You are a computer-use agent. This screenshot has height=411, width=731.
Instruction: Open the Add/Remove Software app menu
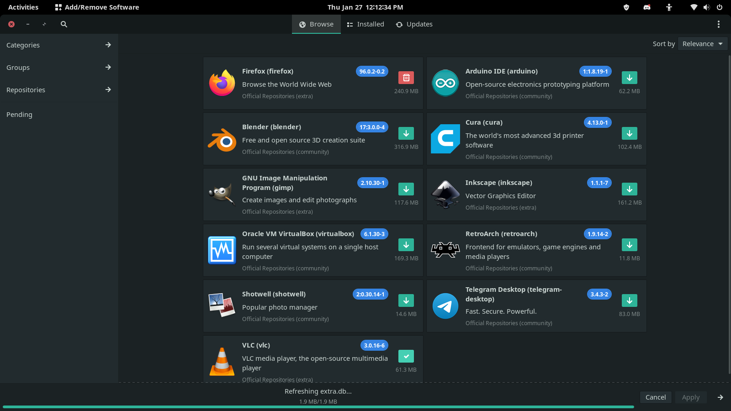point(97,7)
